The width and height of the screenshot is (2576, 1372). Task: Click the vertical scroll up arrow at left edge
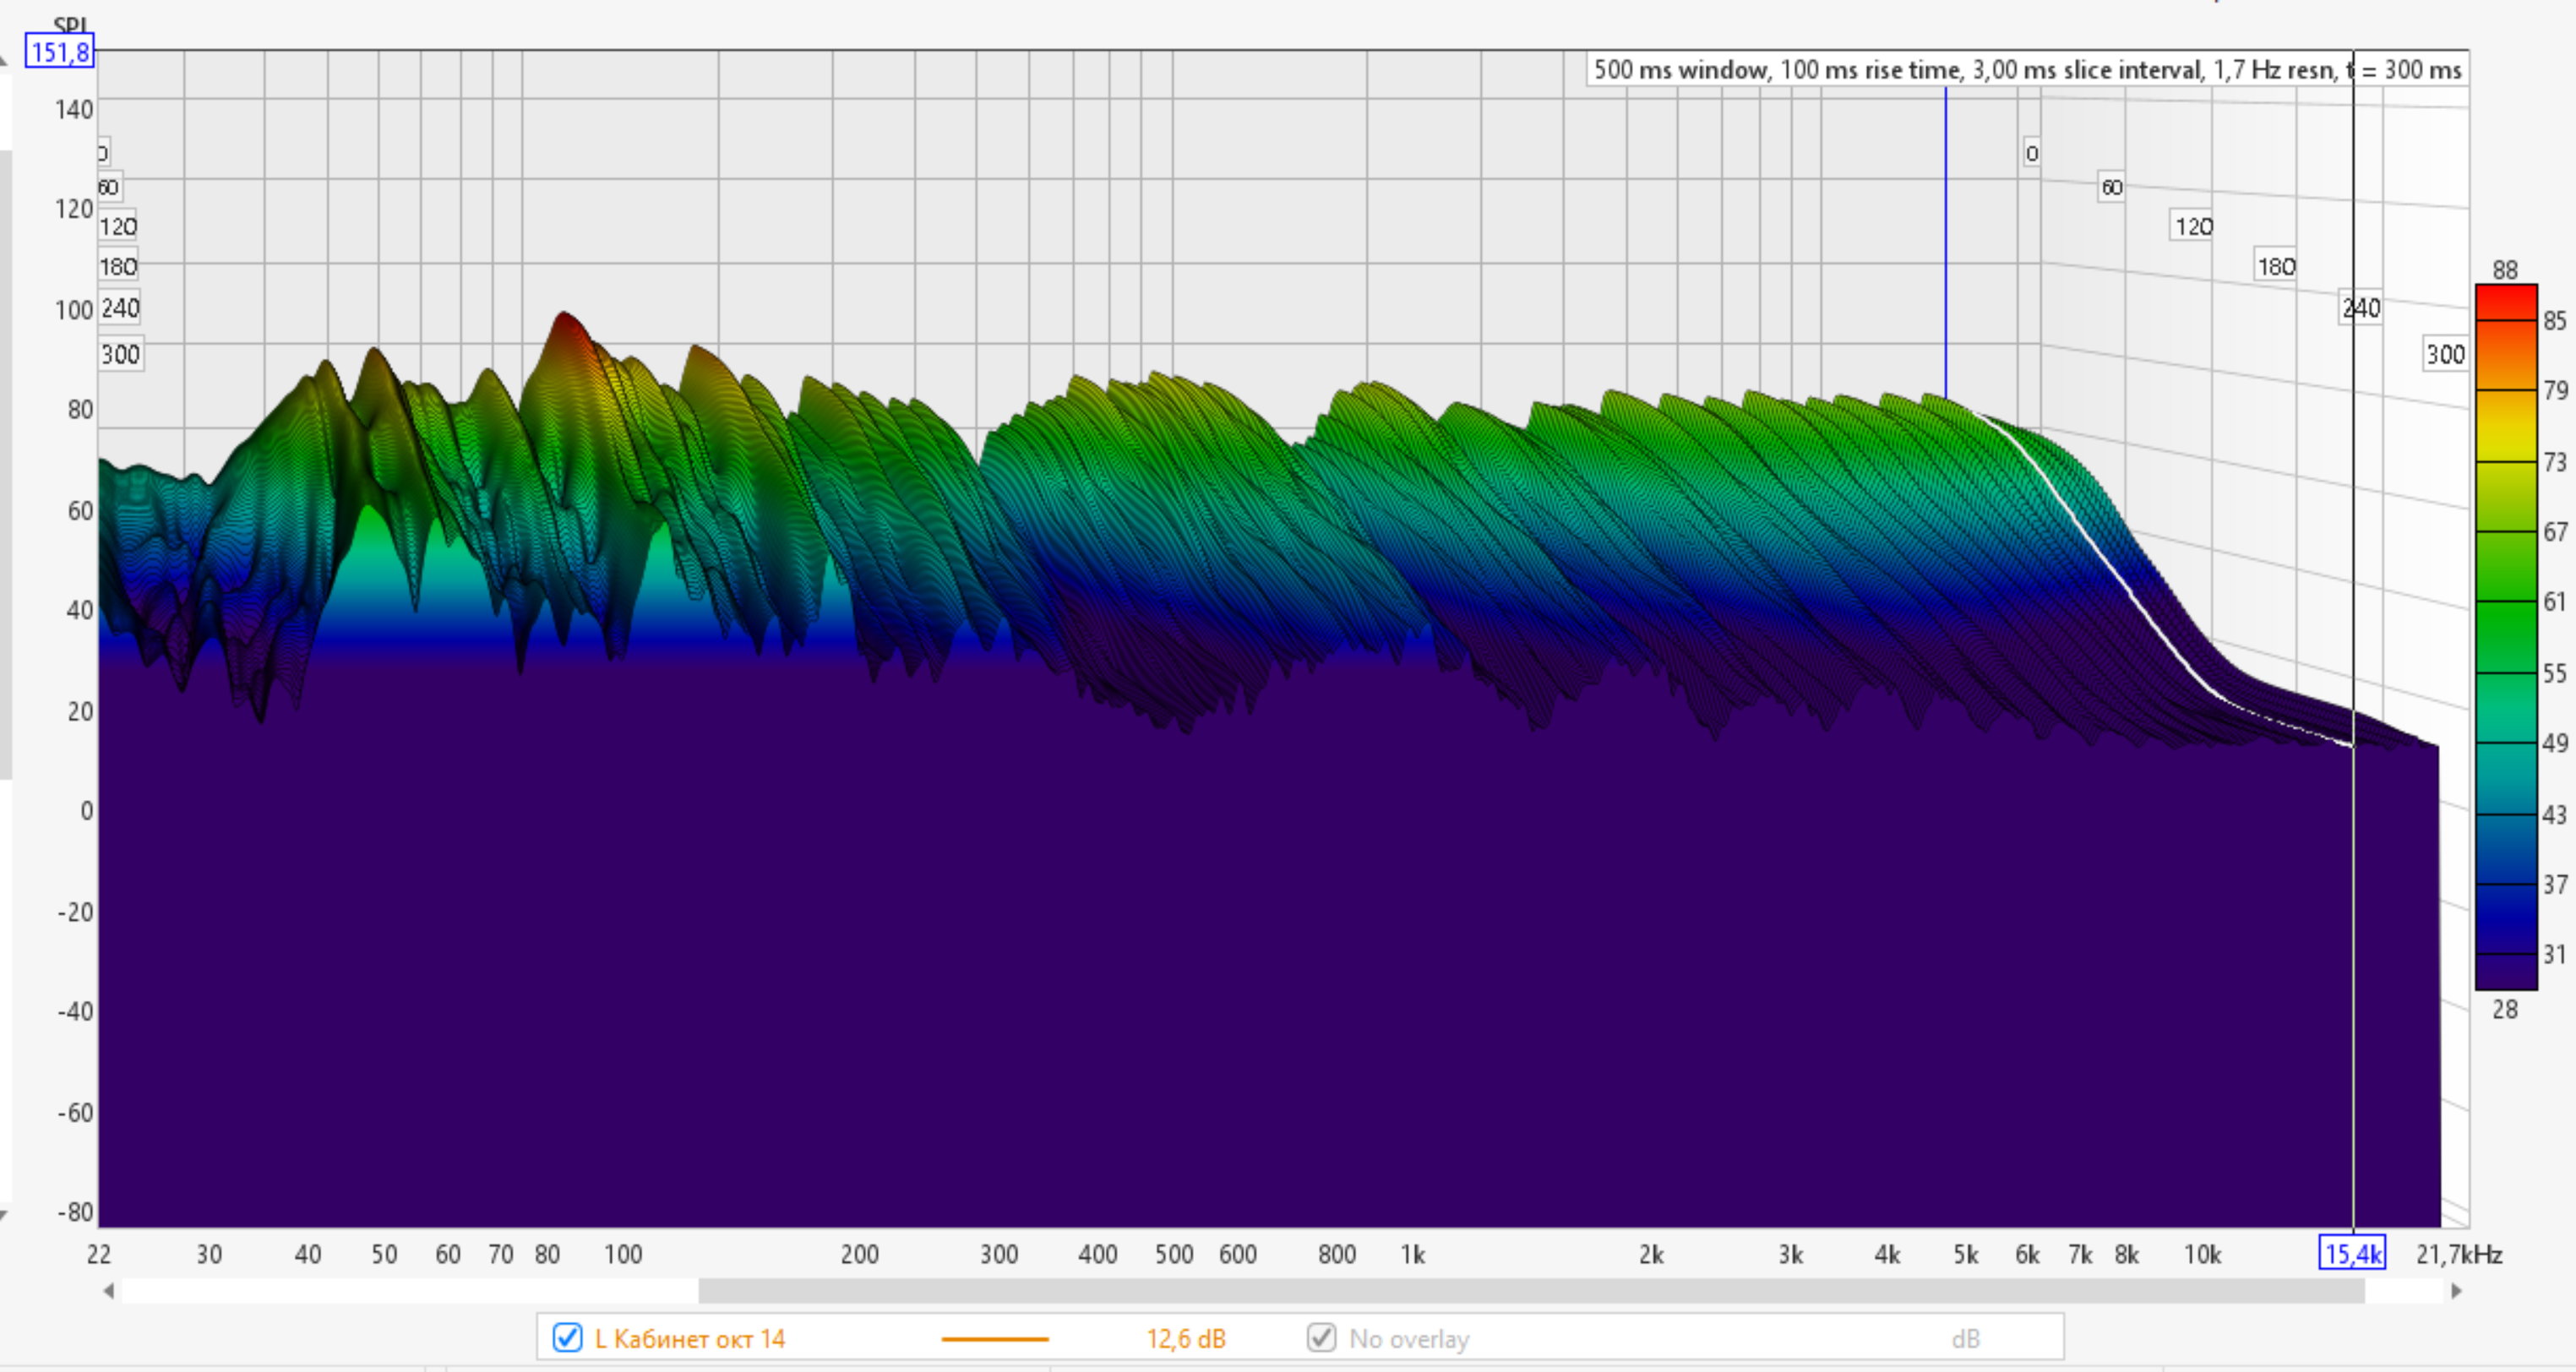coord(3,60)
